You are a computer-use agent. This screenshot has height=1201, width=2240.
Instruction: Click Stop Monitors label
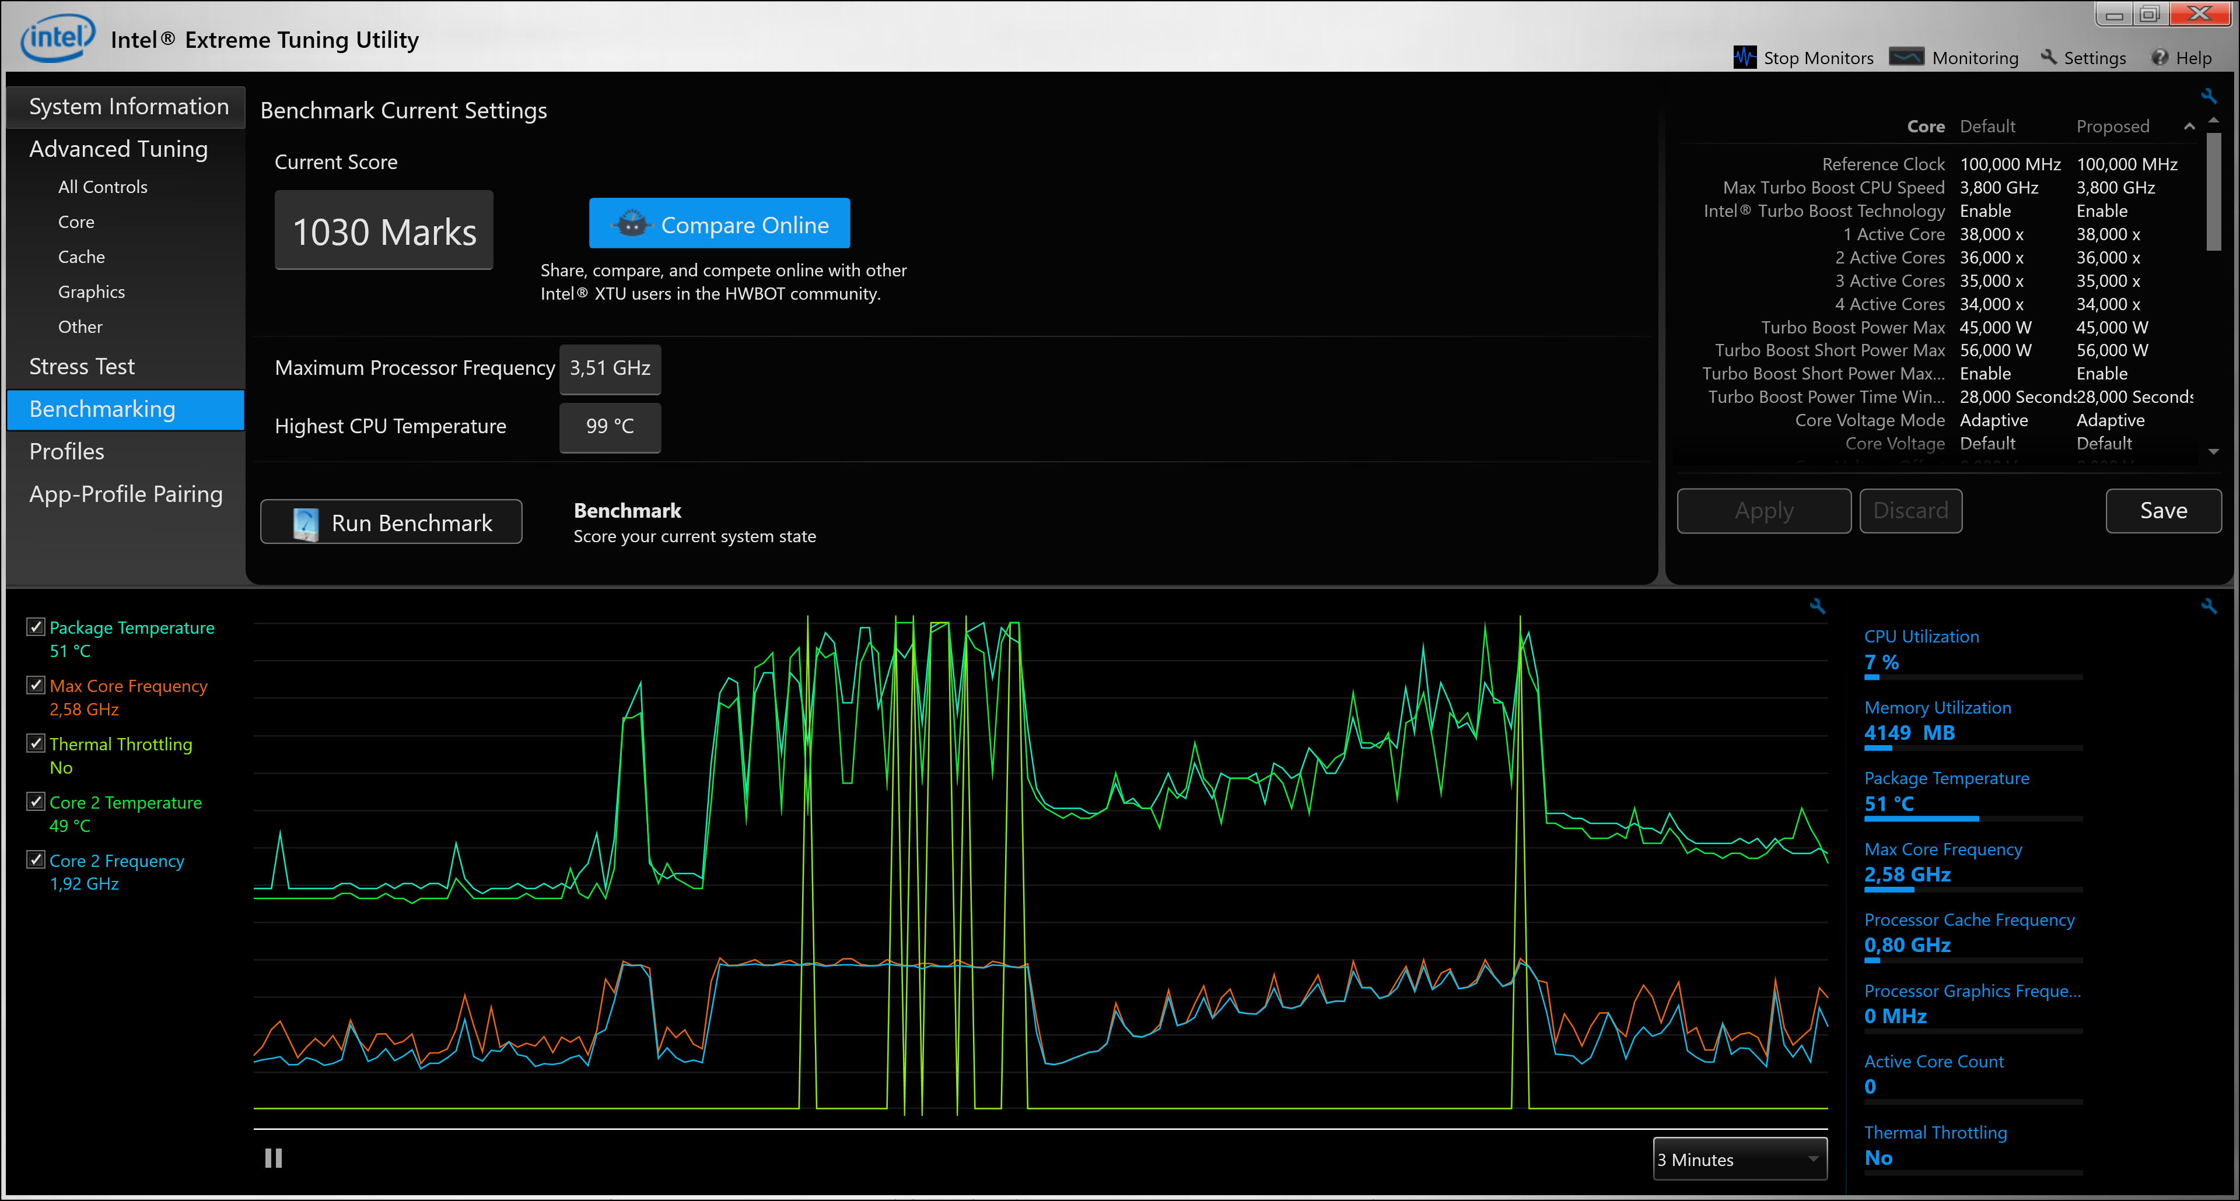[1818, 58]
